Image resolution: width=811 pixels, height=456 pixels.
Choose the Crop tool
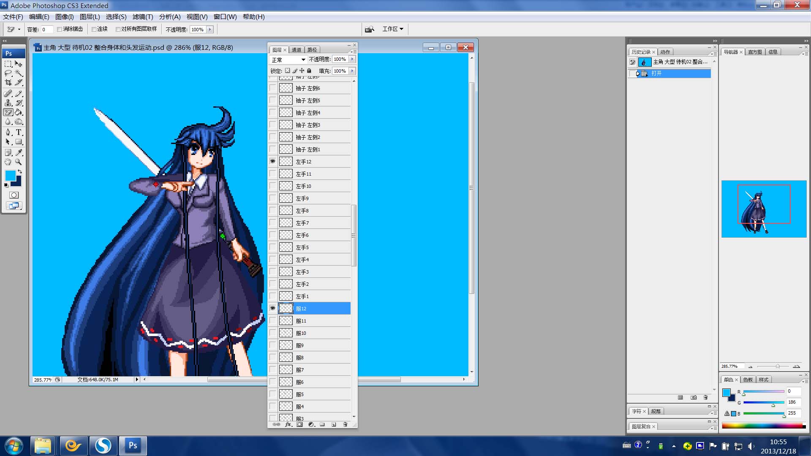click(8, 83)
